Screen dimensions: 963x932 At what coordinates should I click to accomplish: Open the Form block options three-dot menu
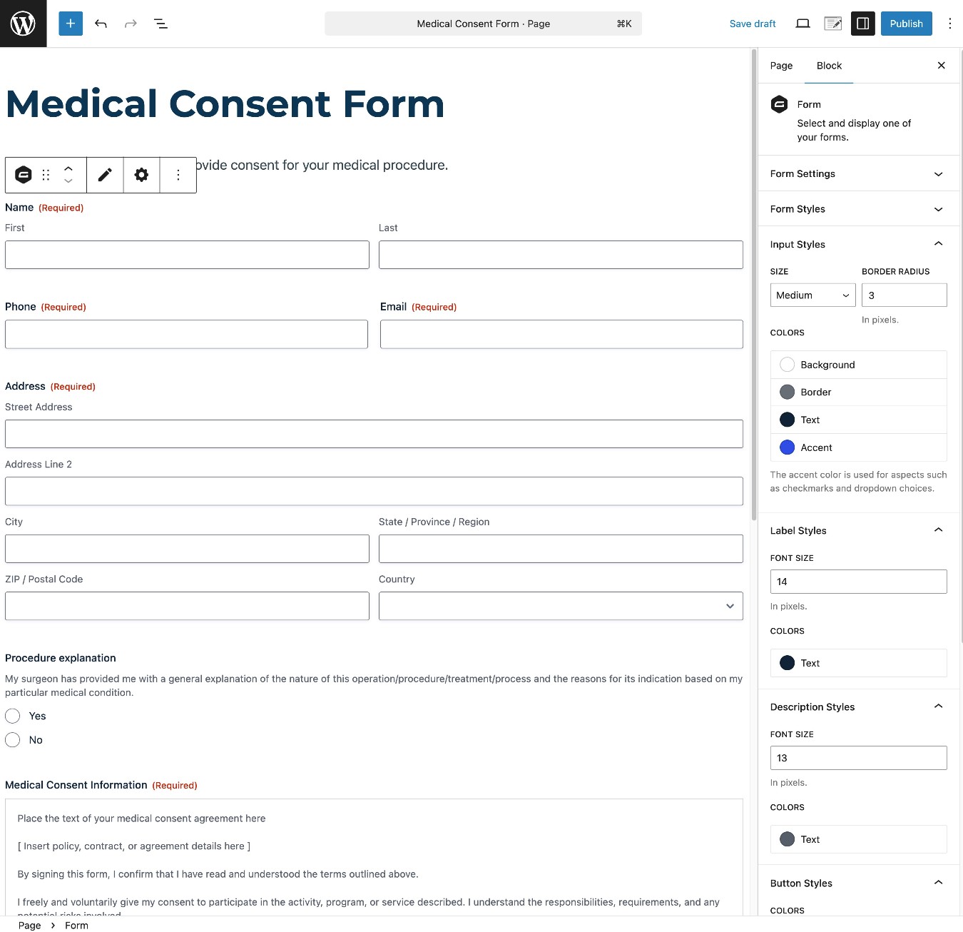tap(178, 175)
